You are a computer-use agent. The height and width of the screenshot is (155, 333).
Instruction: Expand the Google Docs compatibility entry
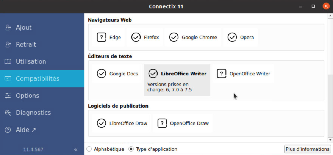(x=117, y=74)
